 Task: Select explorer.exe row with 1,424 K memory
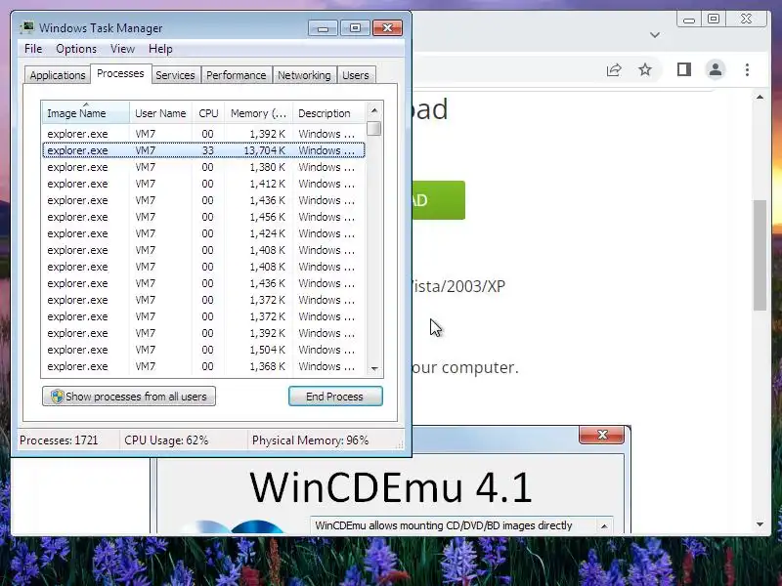click(x=203, y=233)
